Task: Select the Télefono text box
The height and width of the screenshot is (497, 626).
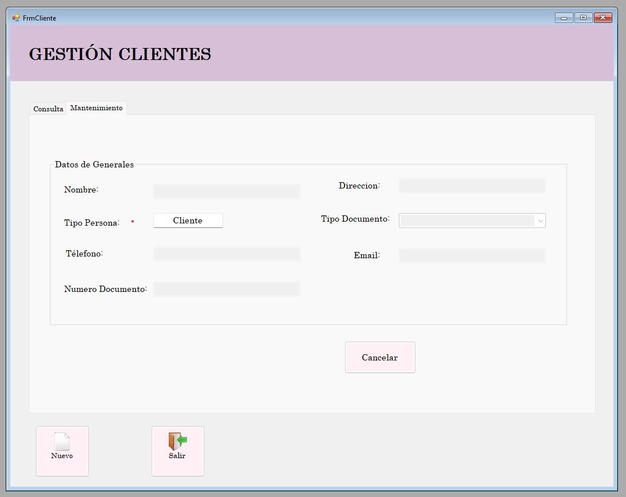Action: point(227,254)
